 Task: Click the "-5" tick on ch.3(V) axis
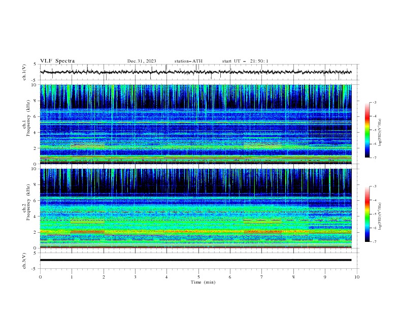tap(34, 269)
